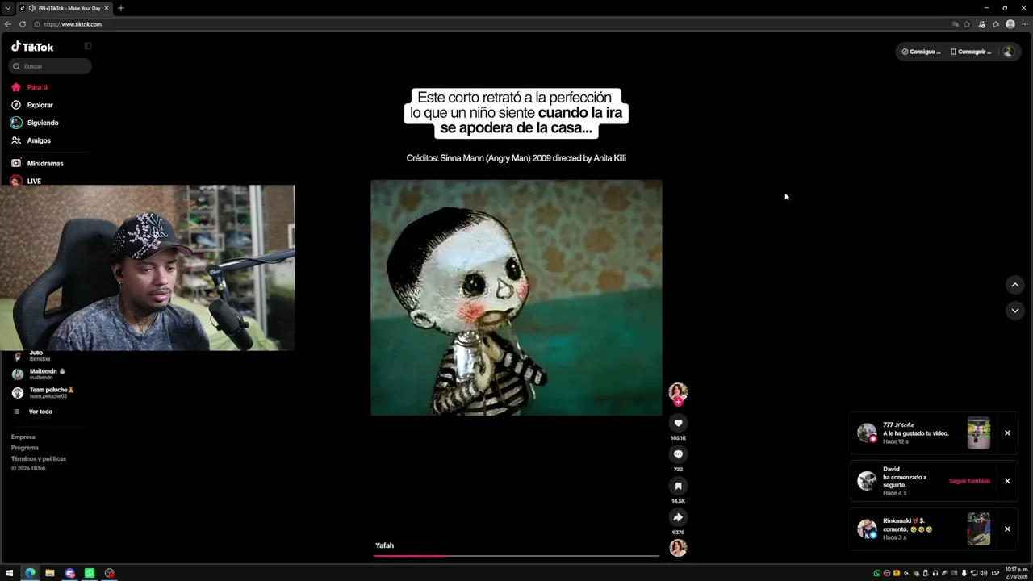Viewport: 1033px width, 581px height.
Task: Open the browser media control icon
Action: click(x=981, y=24)
